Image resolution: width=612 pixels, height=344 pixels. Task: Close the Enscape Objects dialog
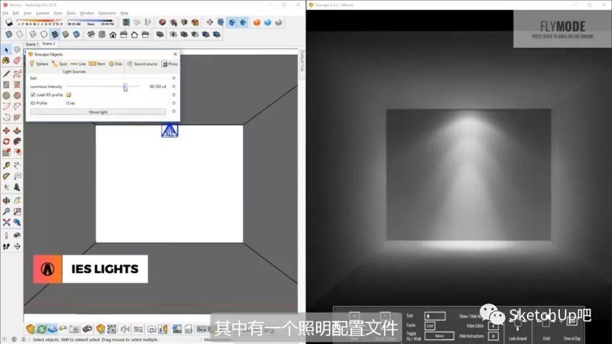click(x=175, y=54)
